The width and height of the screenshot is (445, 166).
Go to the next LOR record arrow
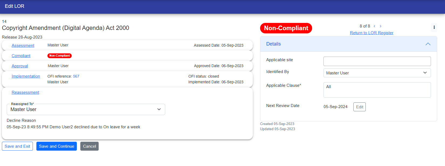point(381,26)
